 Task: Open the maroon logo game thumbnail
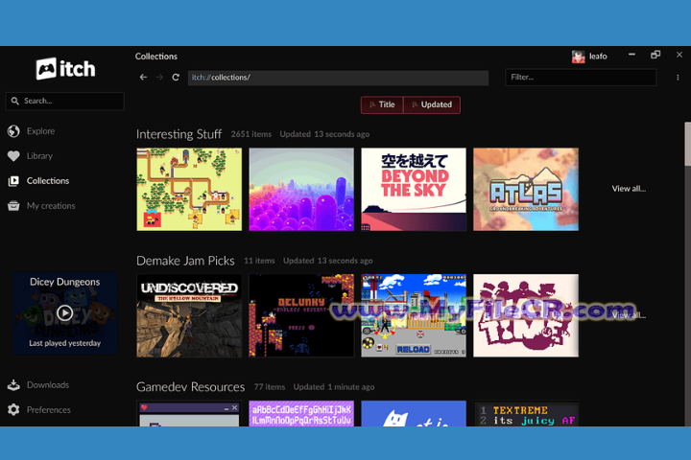point(526,315)
